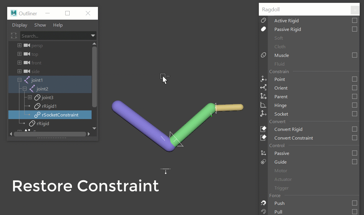Click the purple capsule in viewport
The image size is (364, 215).
tap(143, 126)
